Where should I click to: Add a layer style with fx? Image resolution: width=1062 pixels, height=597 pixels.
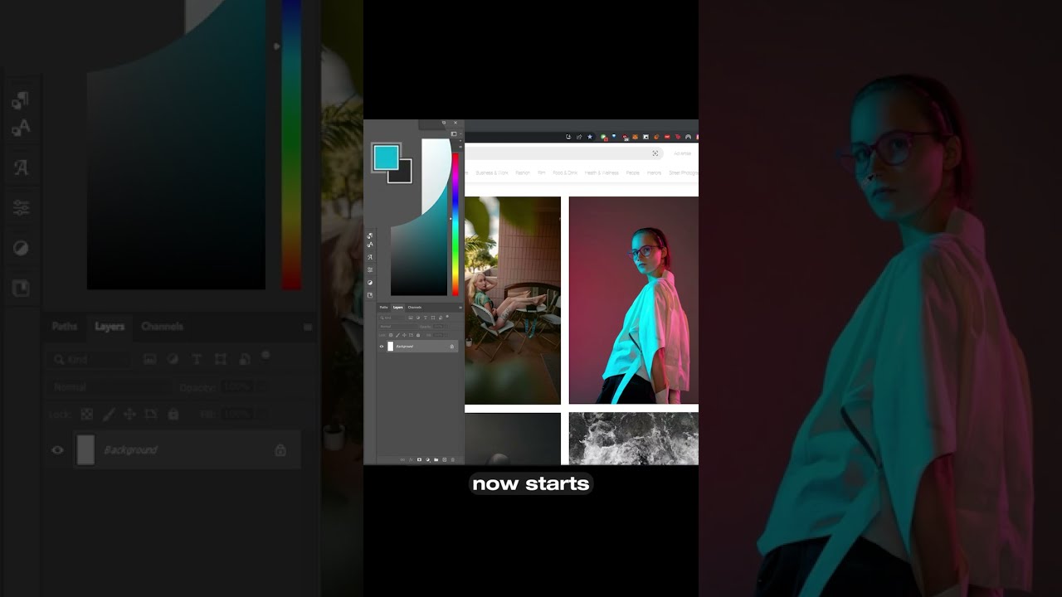coord(411,459)
